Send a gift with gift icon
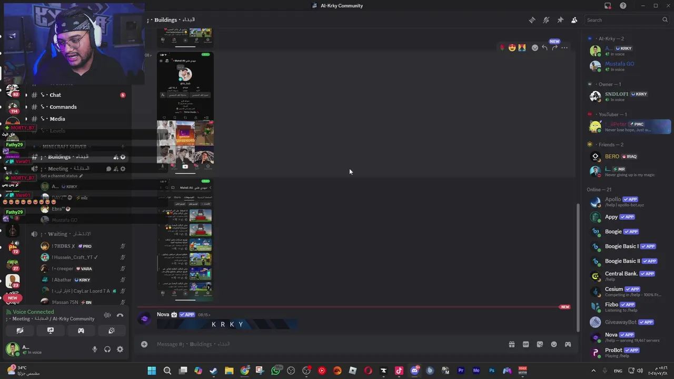The image size is (674, 379). pyautogui.click(x=511, y=344)
